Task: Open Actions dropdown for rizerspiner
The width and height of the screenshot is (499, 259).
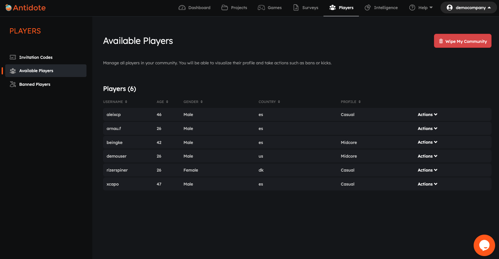Action: (x=427, y=170)
